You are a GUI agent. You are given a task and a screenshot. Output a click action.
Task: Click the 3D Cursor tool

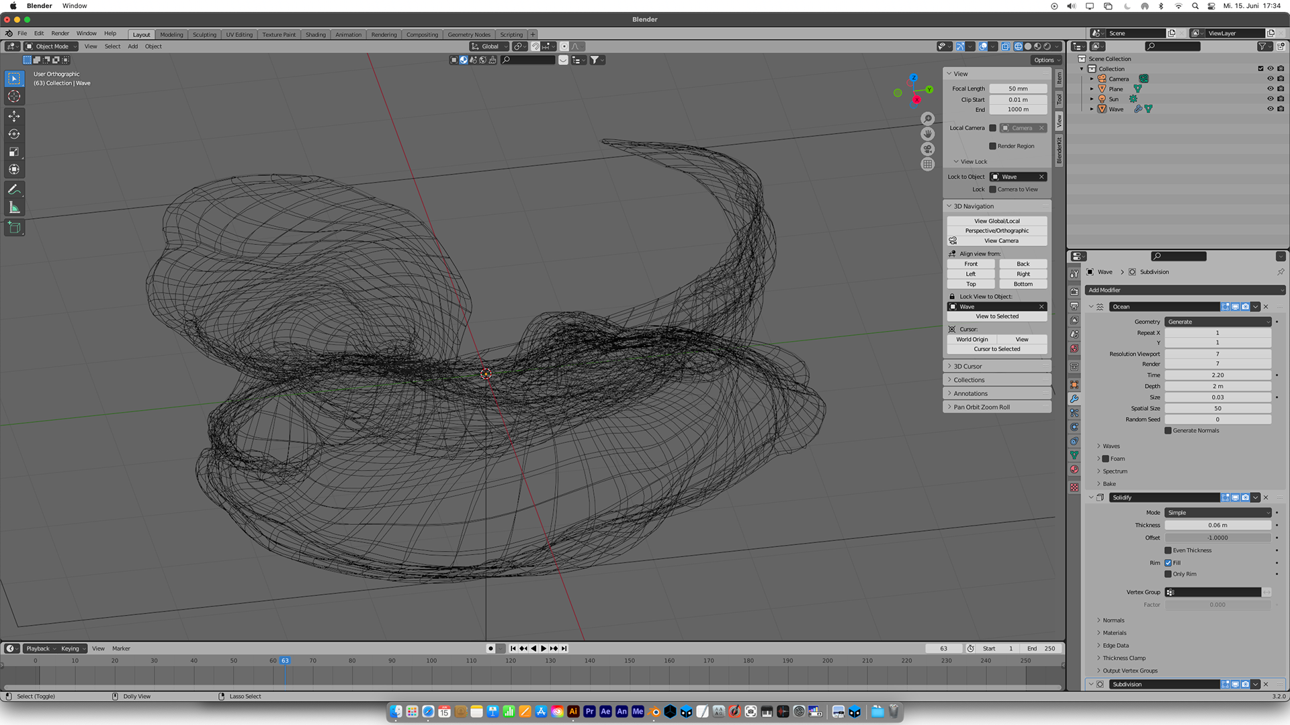pyautogui.click(x=14, y=97)
